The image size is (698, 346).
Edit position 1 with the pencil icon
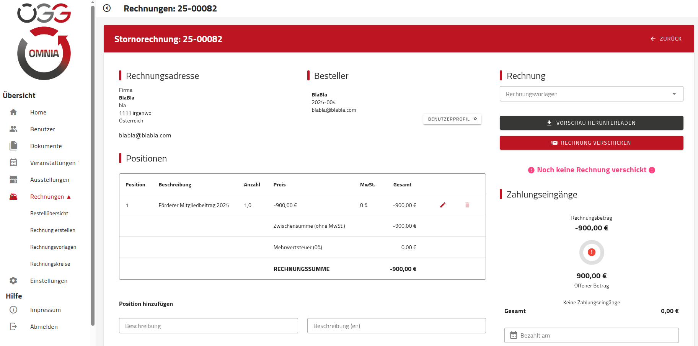coord(443,205)
